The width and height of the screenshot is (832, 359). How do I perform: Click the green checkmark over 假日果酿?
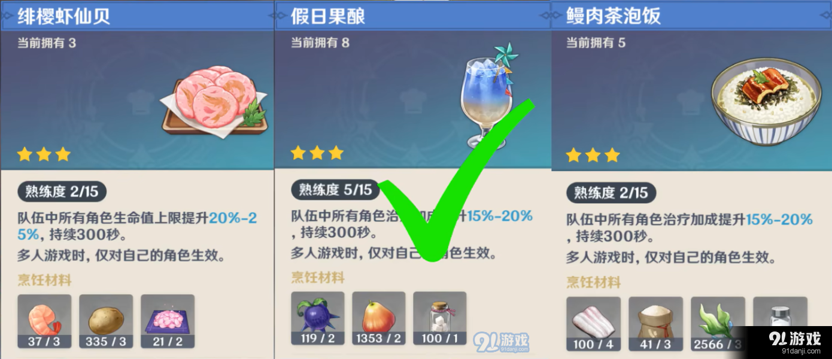click(455, 180)
